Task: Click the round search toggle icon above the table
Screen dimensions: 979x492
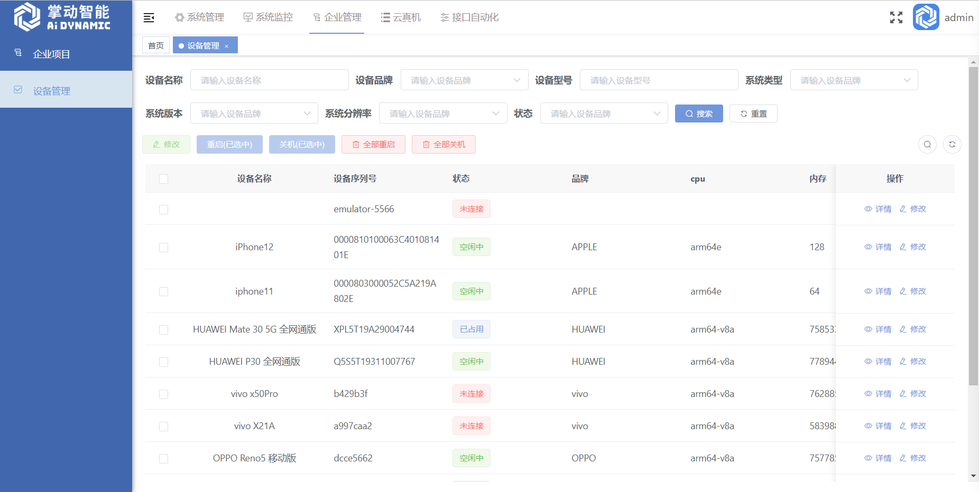Action: (927, 144)
